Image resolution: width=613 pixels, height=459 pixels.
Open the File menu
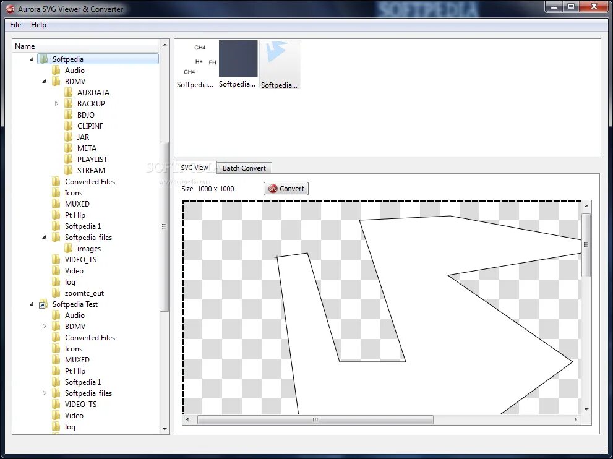(15, 25)
